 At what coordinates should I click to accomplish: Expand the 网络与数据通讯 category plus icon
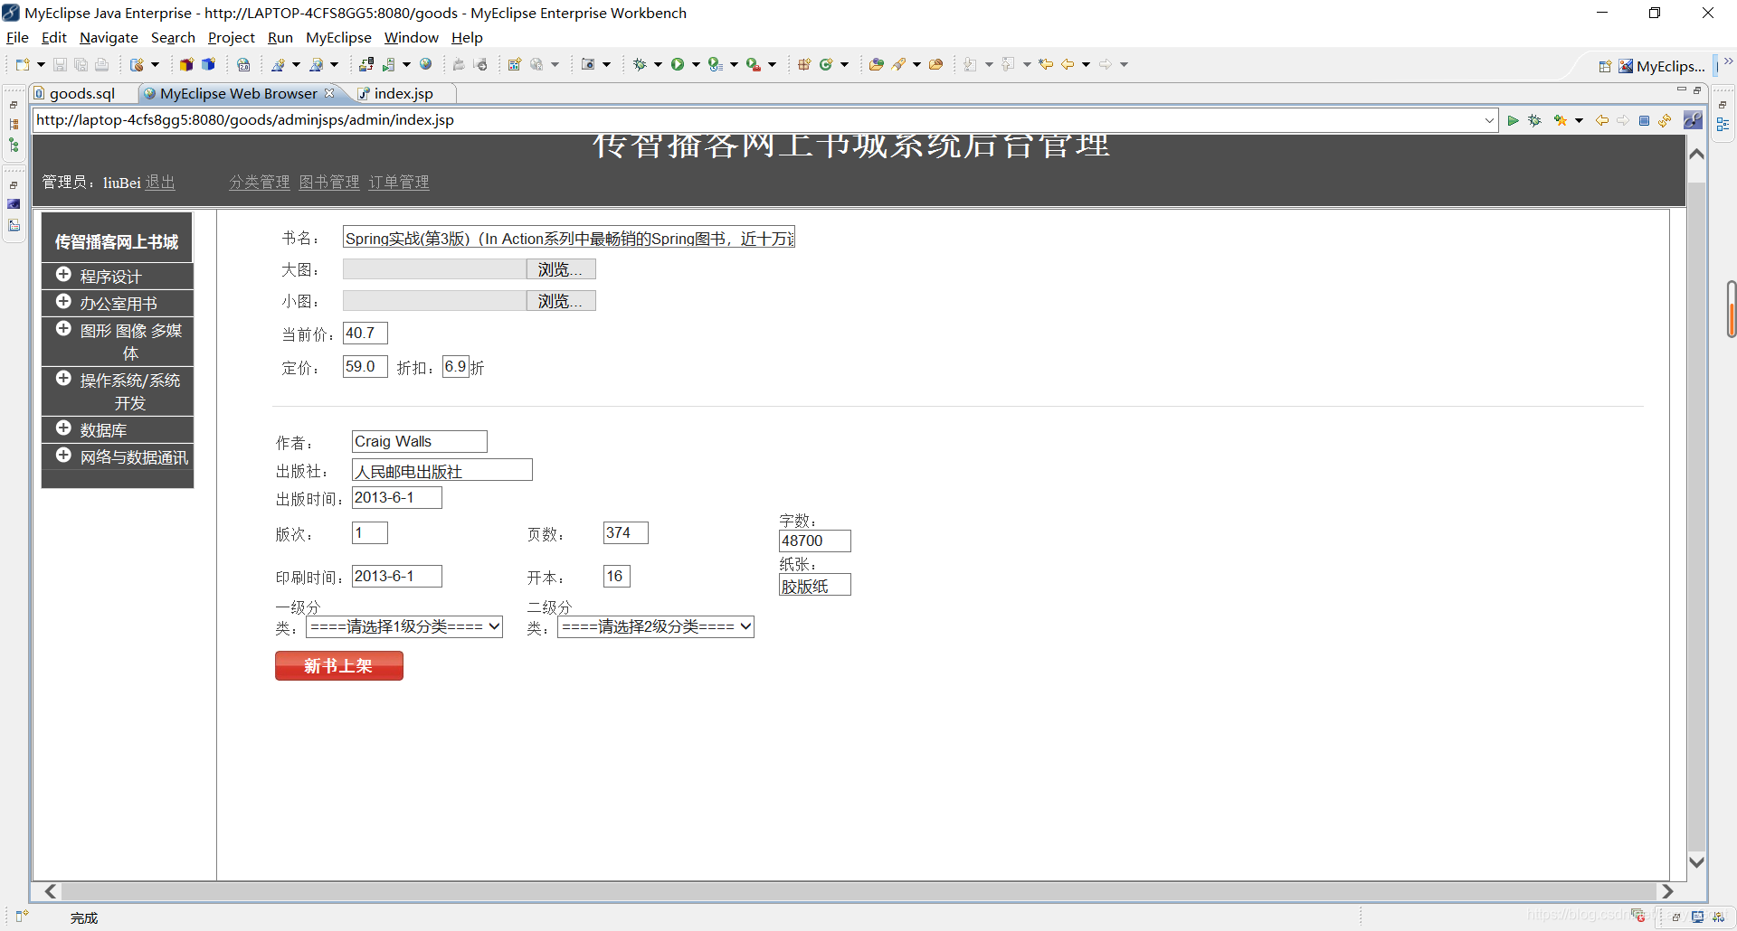coord(63,456)
